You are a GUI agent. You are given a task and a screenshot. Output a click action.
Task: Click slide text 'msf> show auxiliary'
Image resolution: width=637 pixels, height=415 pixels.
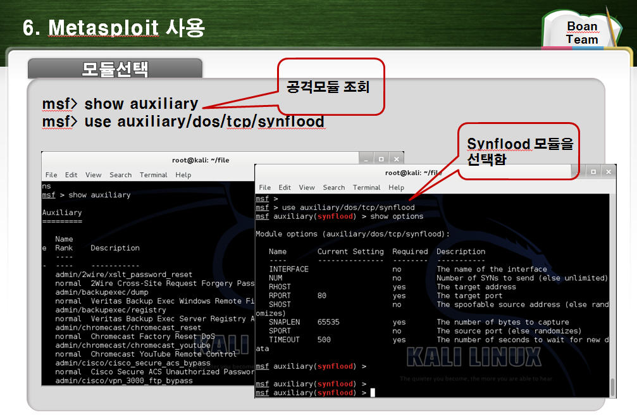click(120, 104)
